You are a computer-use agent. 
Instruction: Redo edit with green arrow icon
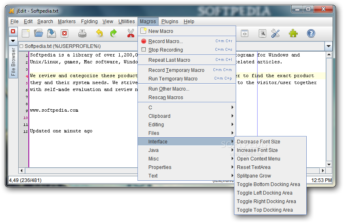pyautogui.click(x=114, y=33)
